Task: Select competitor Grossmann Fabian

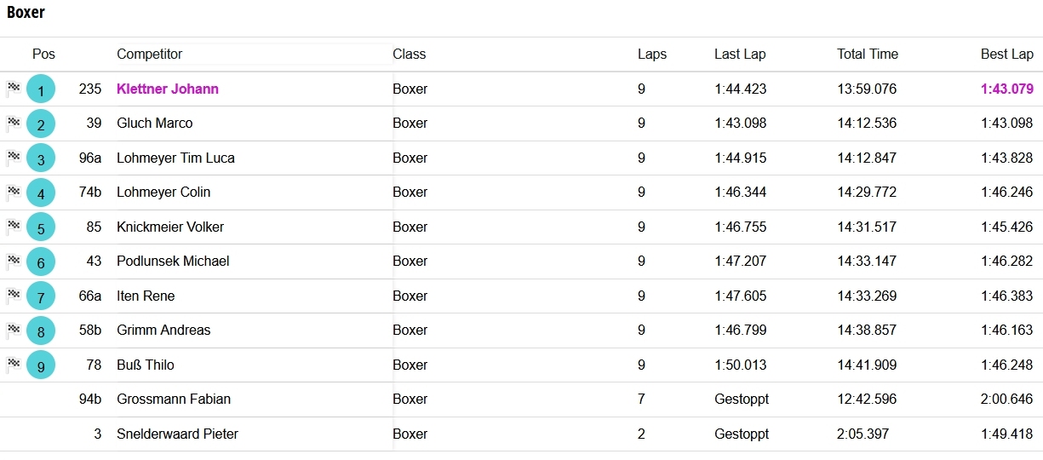Action: pos(174,399)
